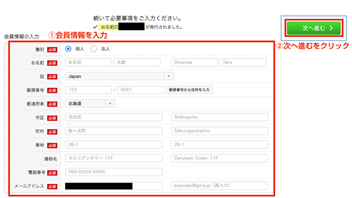Click the お名前 family name field
Image resolution: width=352 pixels, height=198 pixels.
pyautogui.click(x=88, y=62)
